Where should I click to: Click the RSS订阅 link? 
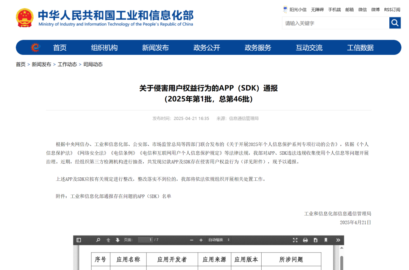[392, 9]
